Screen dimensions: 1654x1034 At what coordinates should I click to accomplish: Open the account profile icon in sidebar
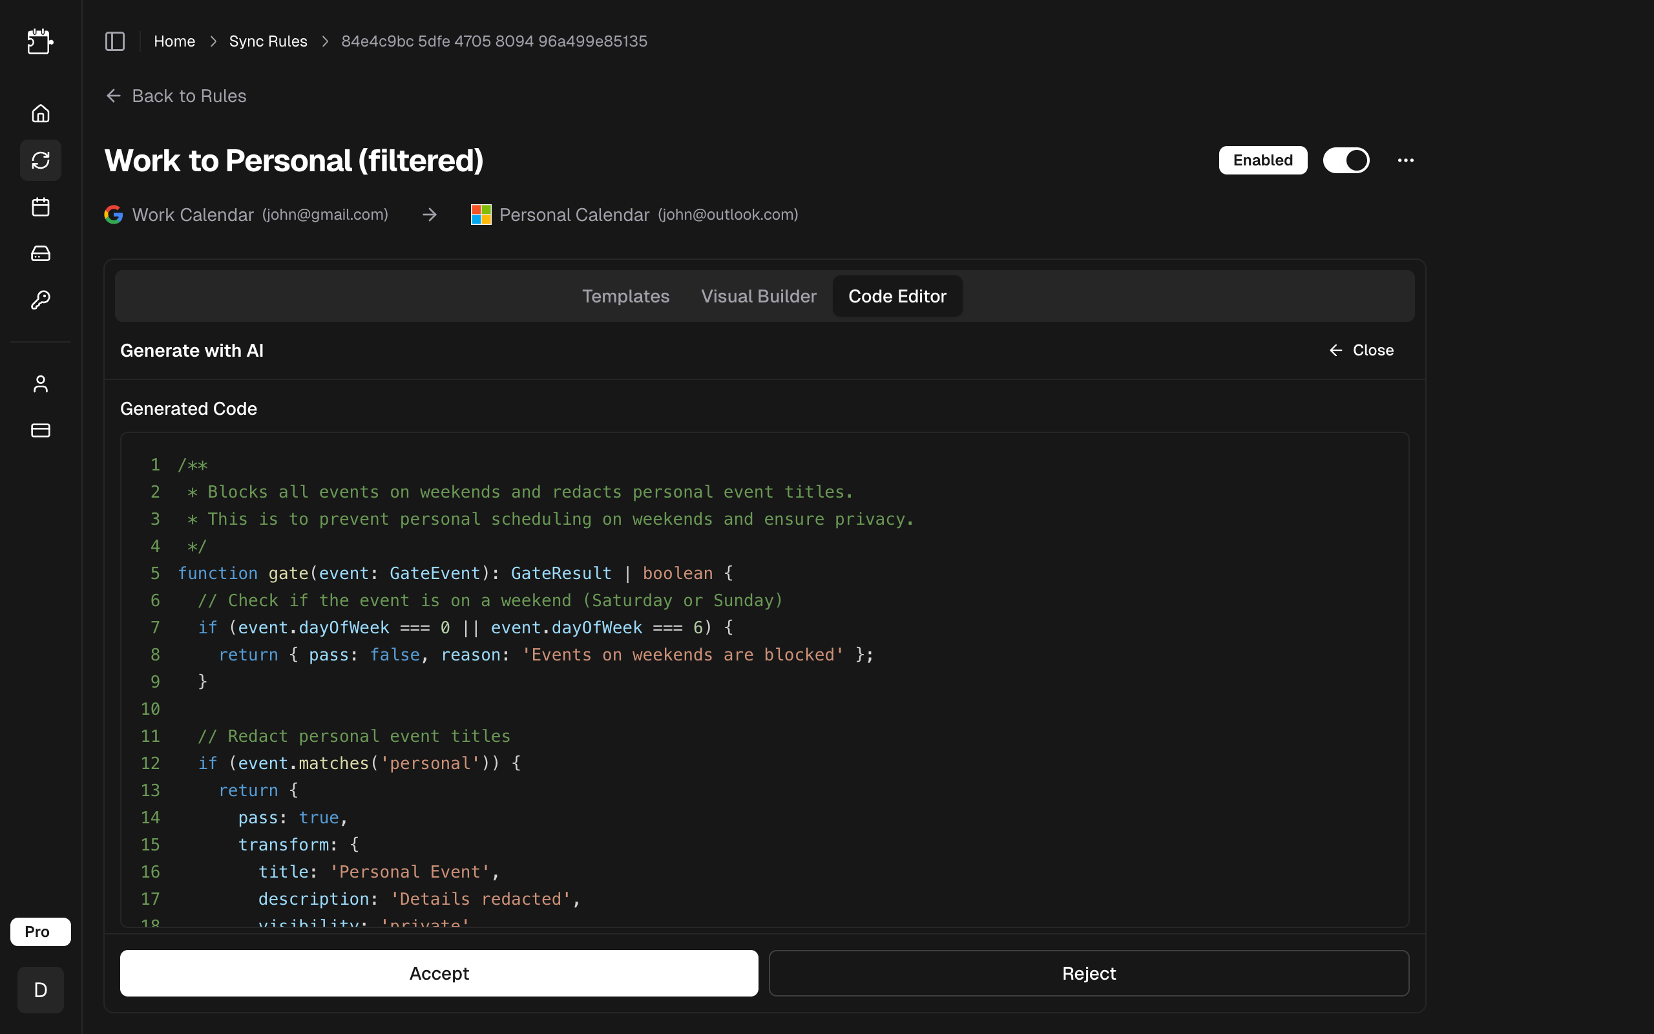pyautogui.click(x=39, y=384)
